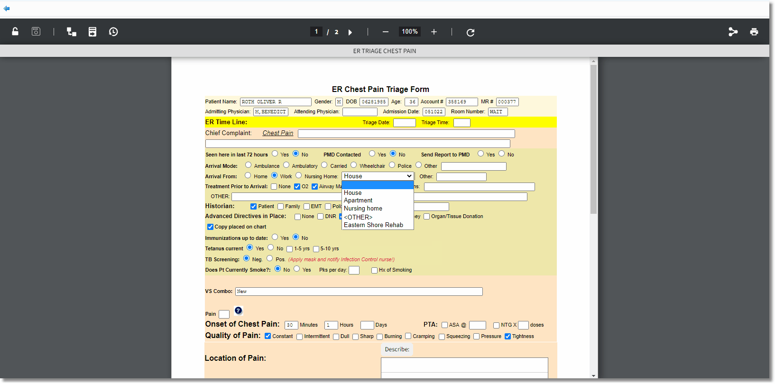The width and height of the screenshot is (775, 384).
Task: Select Yes for PMD Contacted
Action: (372, 154)
